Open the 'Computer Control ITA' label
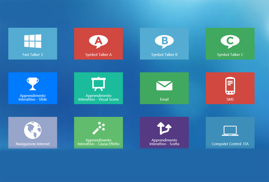269x182 pixels. click(230, 144)
